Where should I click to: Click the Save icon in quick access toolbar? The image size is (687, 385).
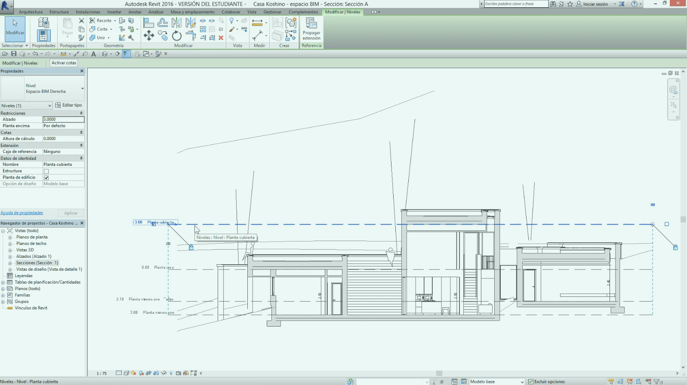click(x=14, y=54)
